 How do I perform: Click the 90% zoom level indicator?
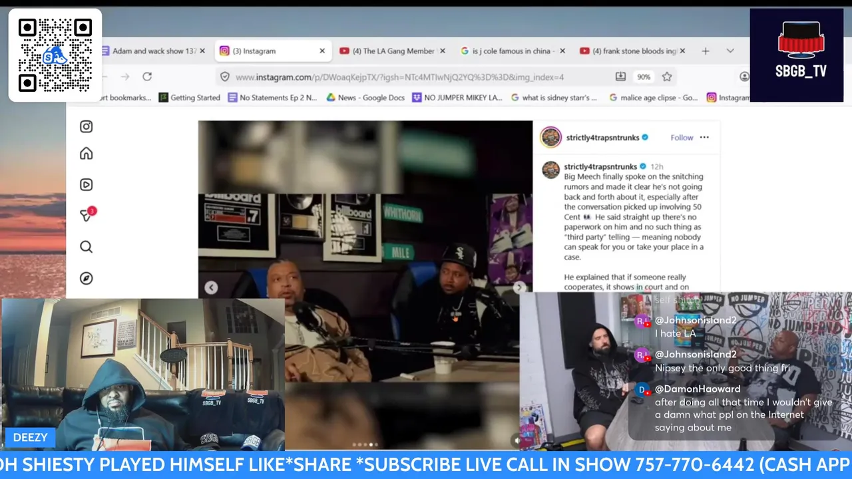tap(644, 77)
